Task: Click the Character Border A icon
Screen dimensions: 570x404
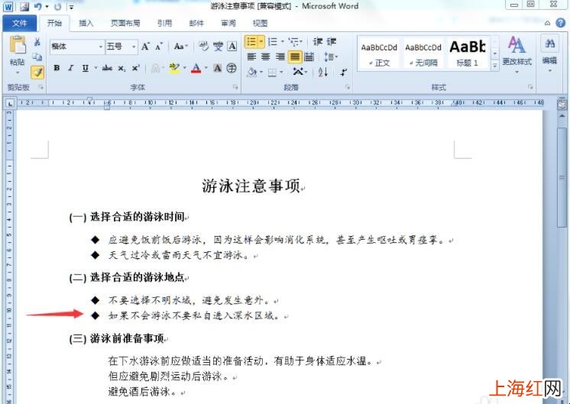Action: coord(232,46)
